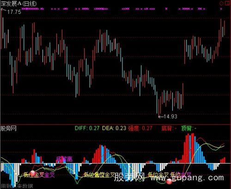Click the 用到未来数据 notice at bottom left
Screen dimensions: 231x189
pos(17,186)
